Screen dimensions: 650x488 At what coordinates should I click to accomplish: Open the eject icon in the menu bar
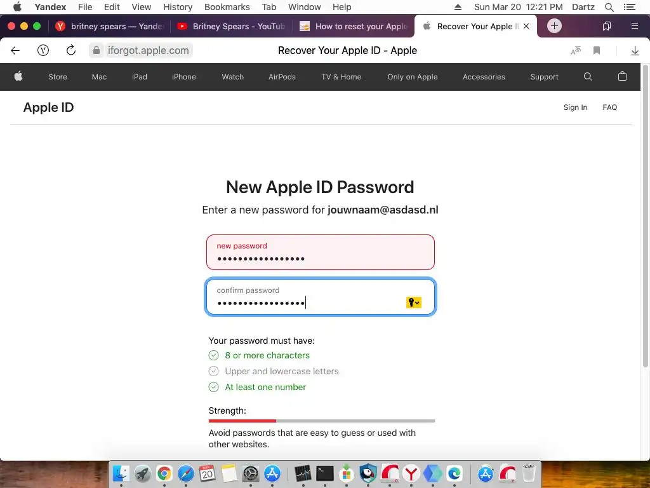tap(458, 7)
